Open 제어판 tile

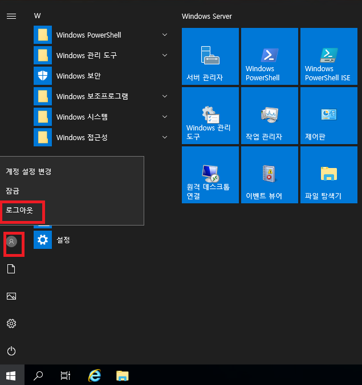click(x=329, y=116)
